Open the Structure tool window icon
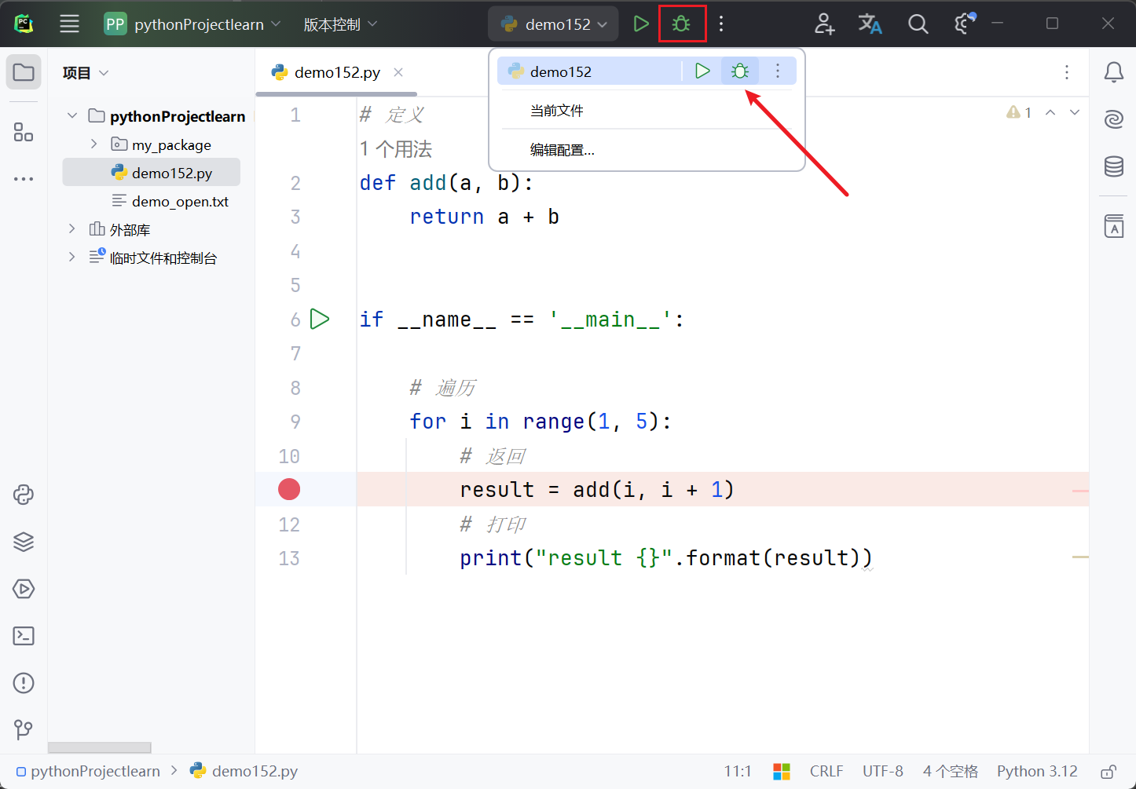This screenshot has width=1136, height=789. pyautogui.click(x=24, y=132)
